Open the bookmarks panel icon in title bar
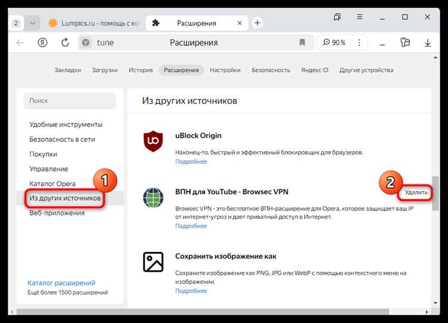448x323 pixels. point(337,17)
